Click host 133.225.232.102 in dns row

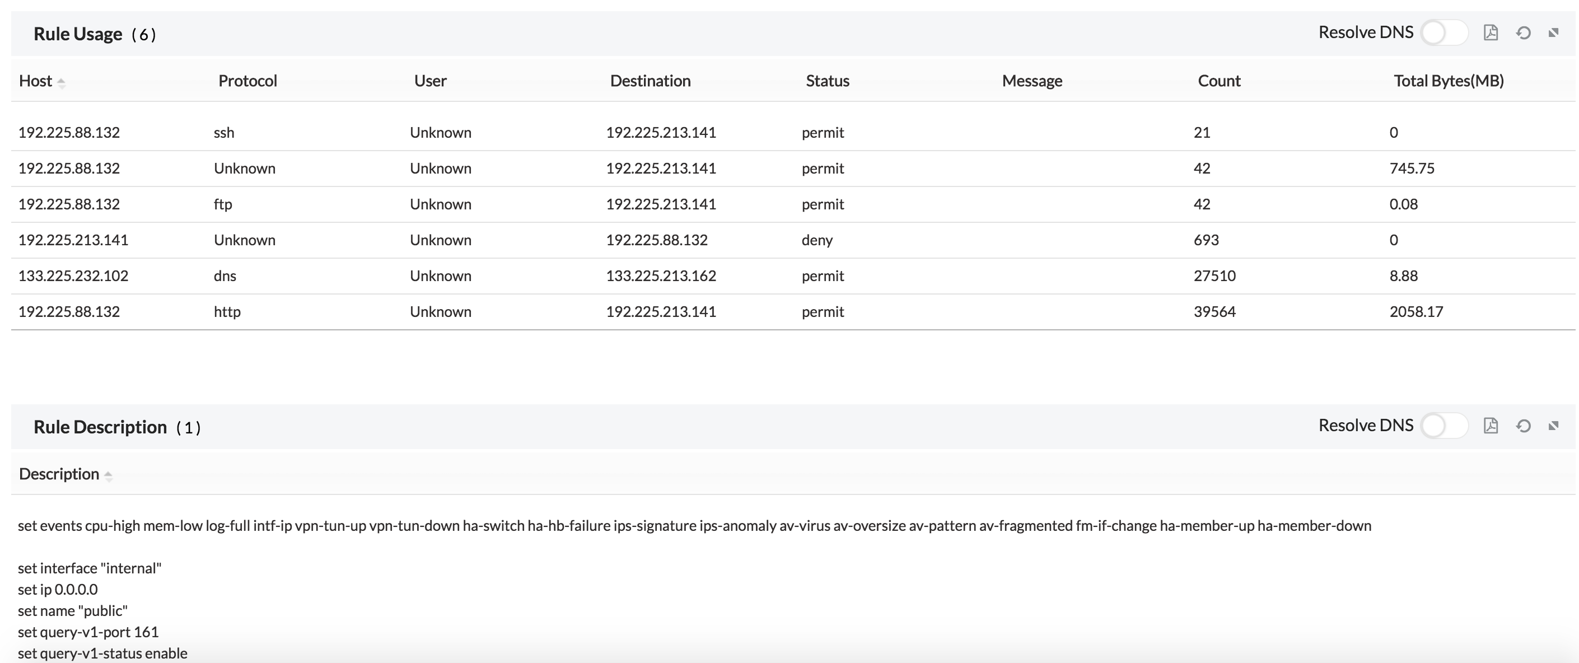click(73, 276)
